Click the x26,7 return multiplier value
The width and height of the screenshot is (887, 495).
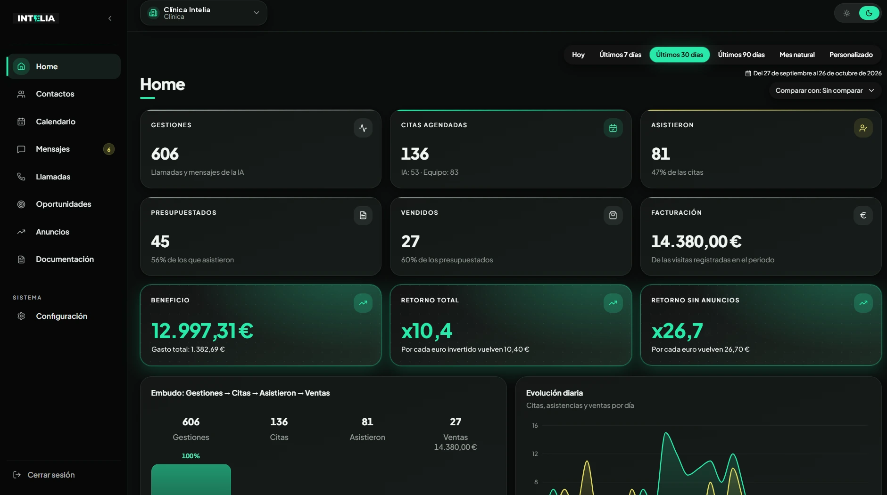tap(677, 331)
